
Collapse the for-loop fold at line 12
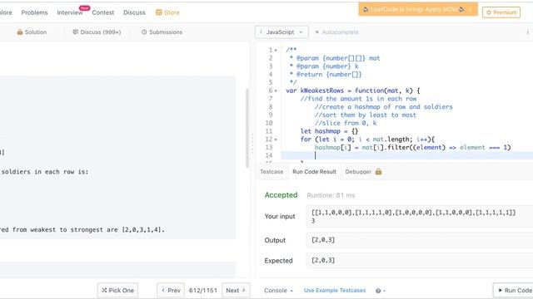276,140
